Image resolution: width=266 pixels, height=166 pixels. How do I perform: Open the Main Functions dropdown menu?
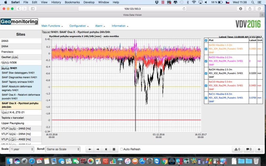pyautogui.click(x=52, y=26)
